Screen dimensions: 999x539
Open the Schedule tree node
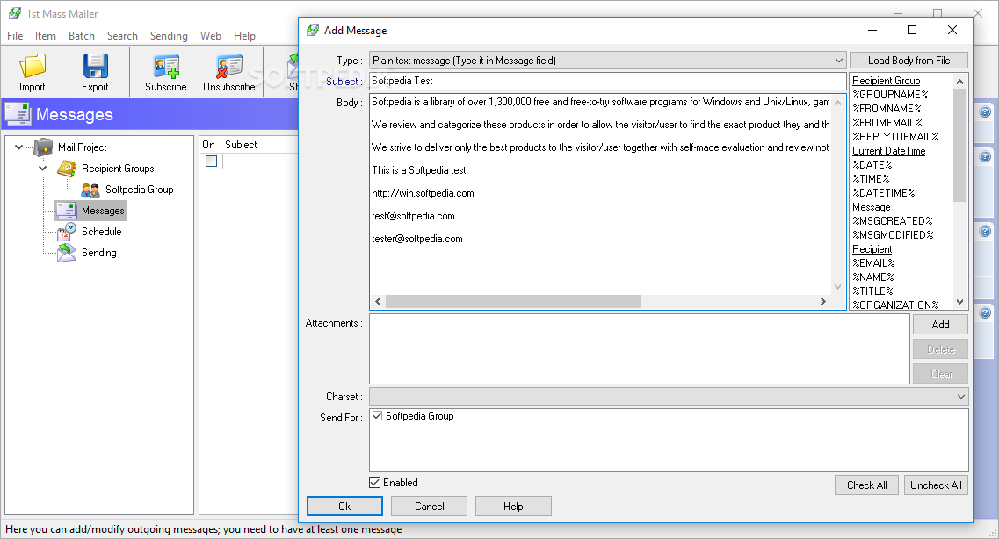click(101, 232)
